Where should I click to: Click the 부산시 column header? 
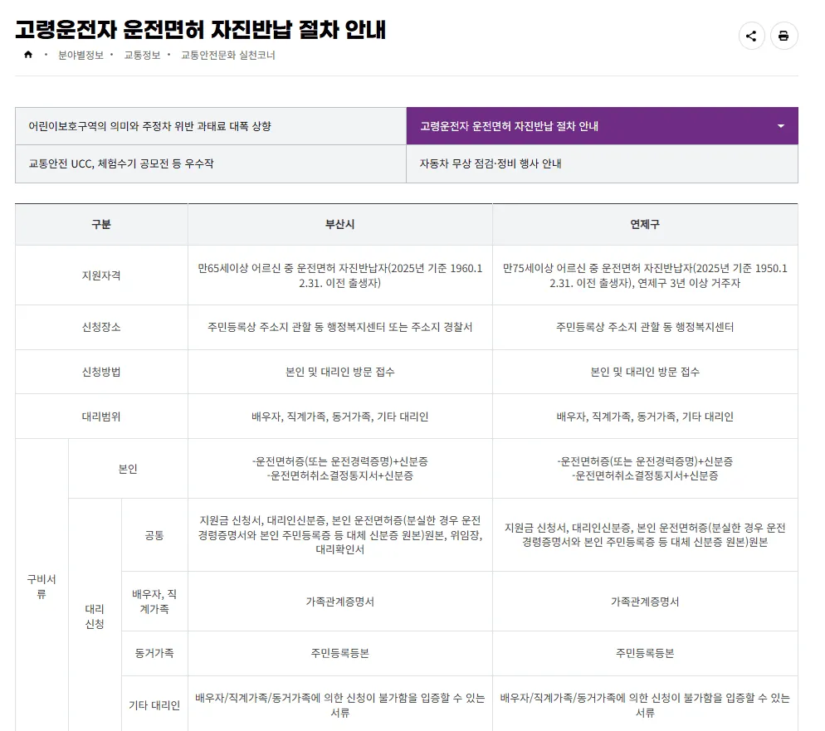[340, 225]
